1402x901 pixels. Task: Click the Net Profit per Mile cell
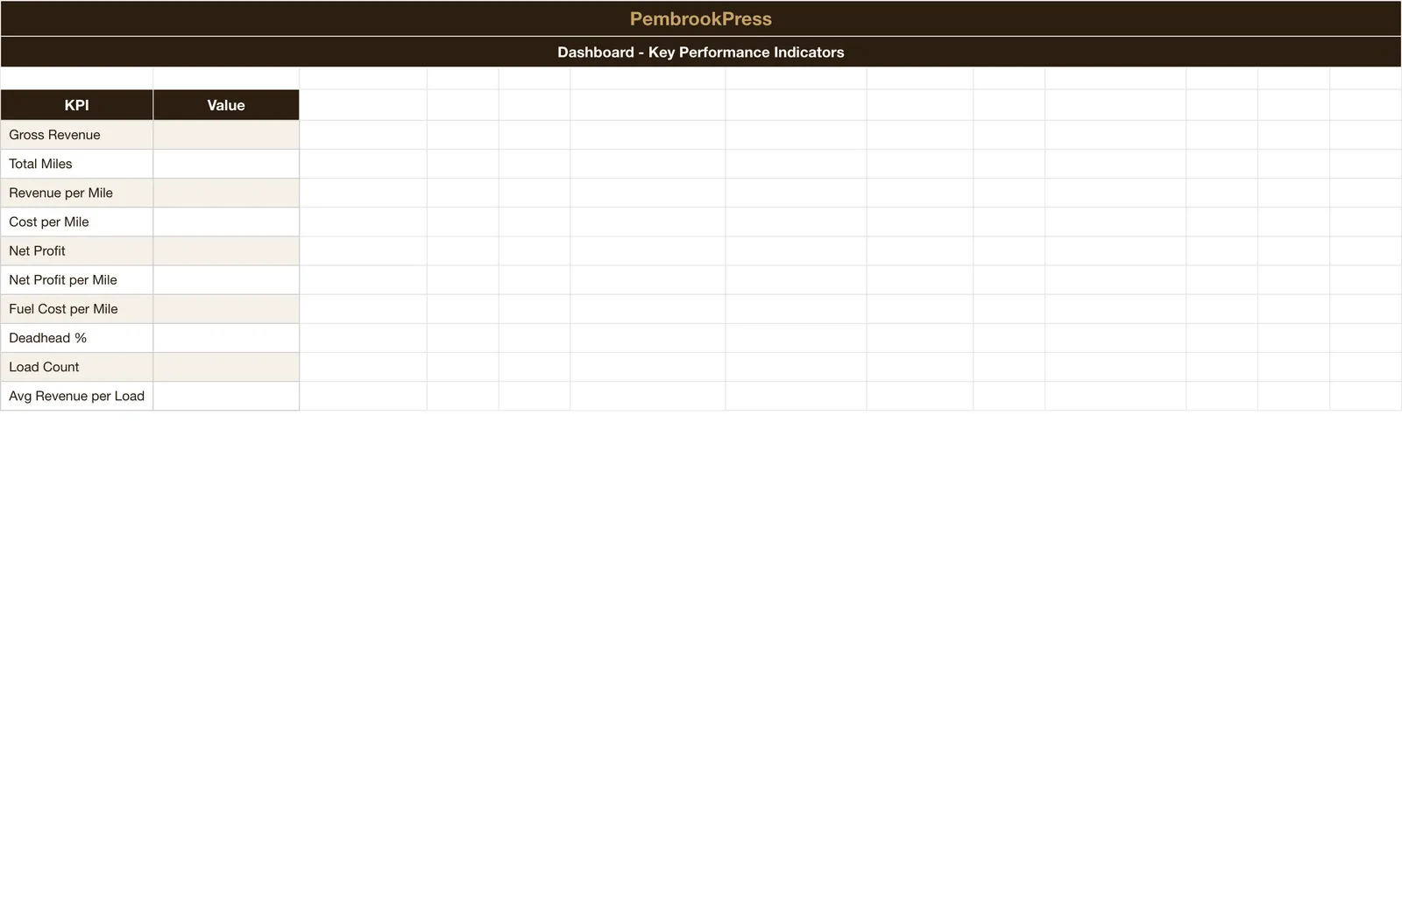77,279
